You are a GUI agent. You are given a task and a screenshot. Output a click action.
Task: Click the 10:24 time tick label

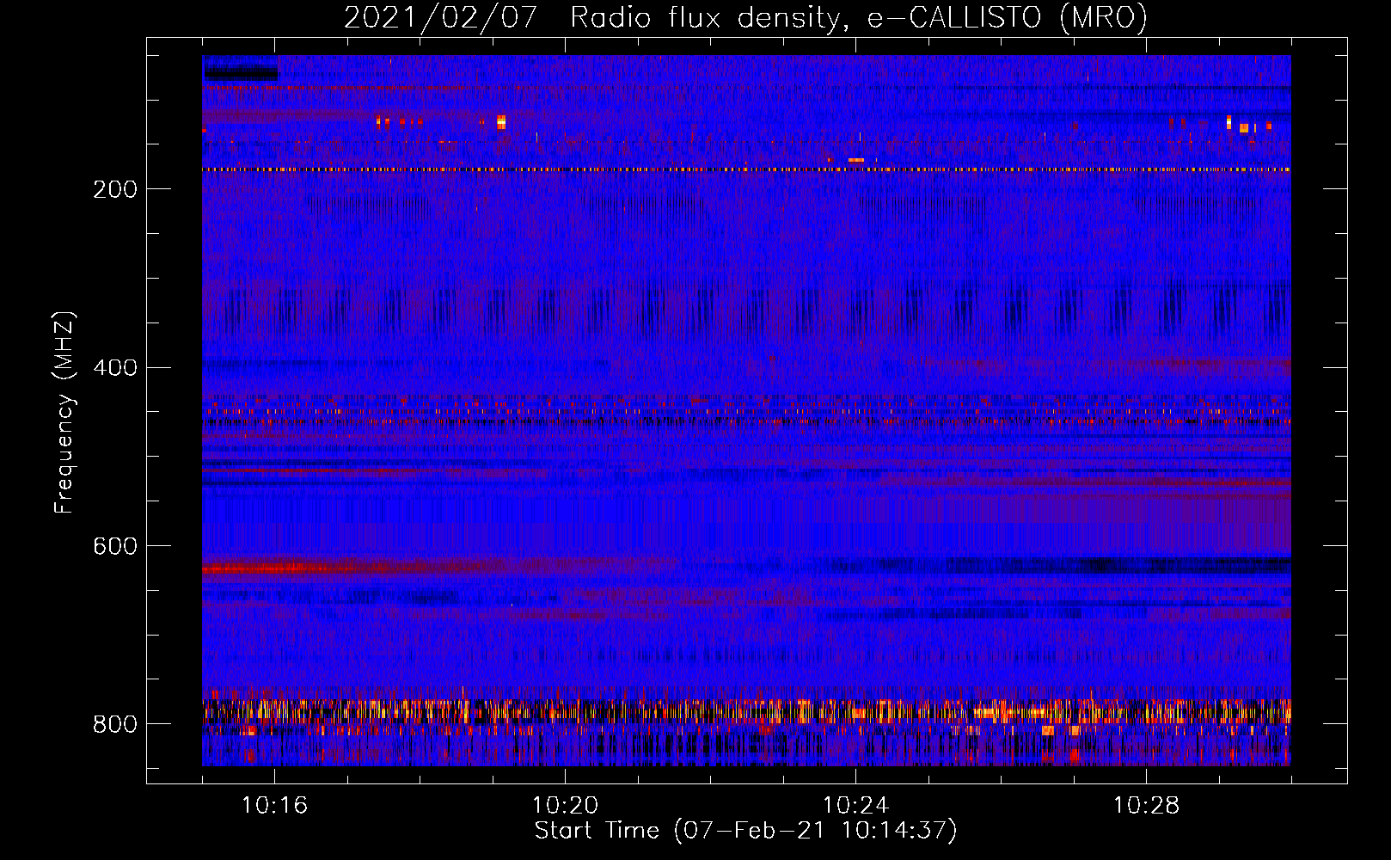855,806
